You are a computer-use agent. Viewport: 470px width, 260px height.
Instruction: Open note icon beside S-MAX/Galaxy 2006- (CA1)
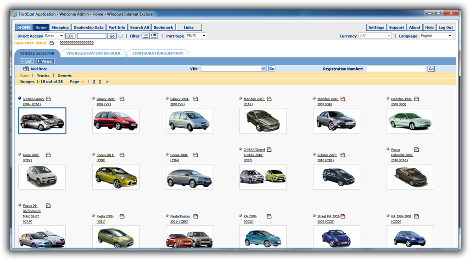point(48,99)
